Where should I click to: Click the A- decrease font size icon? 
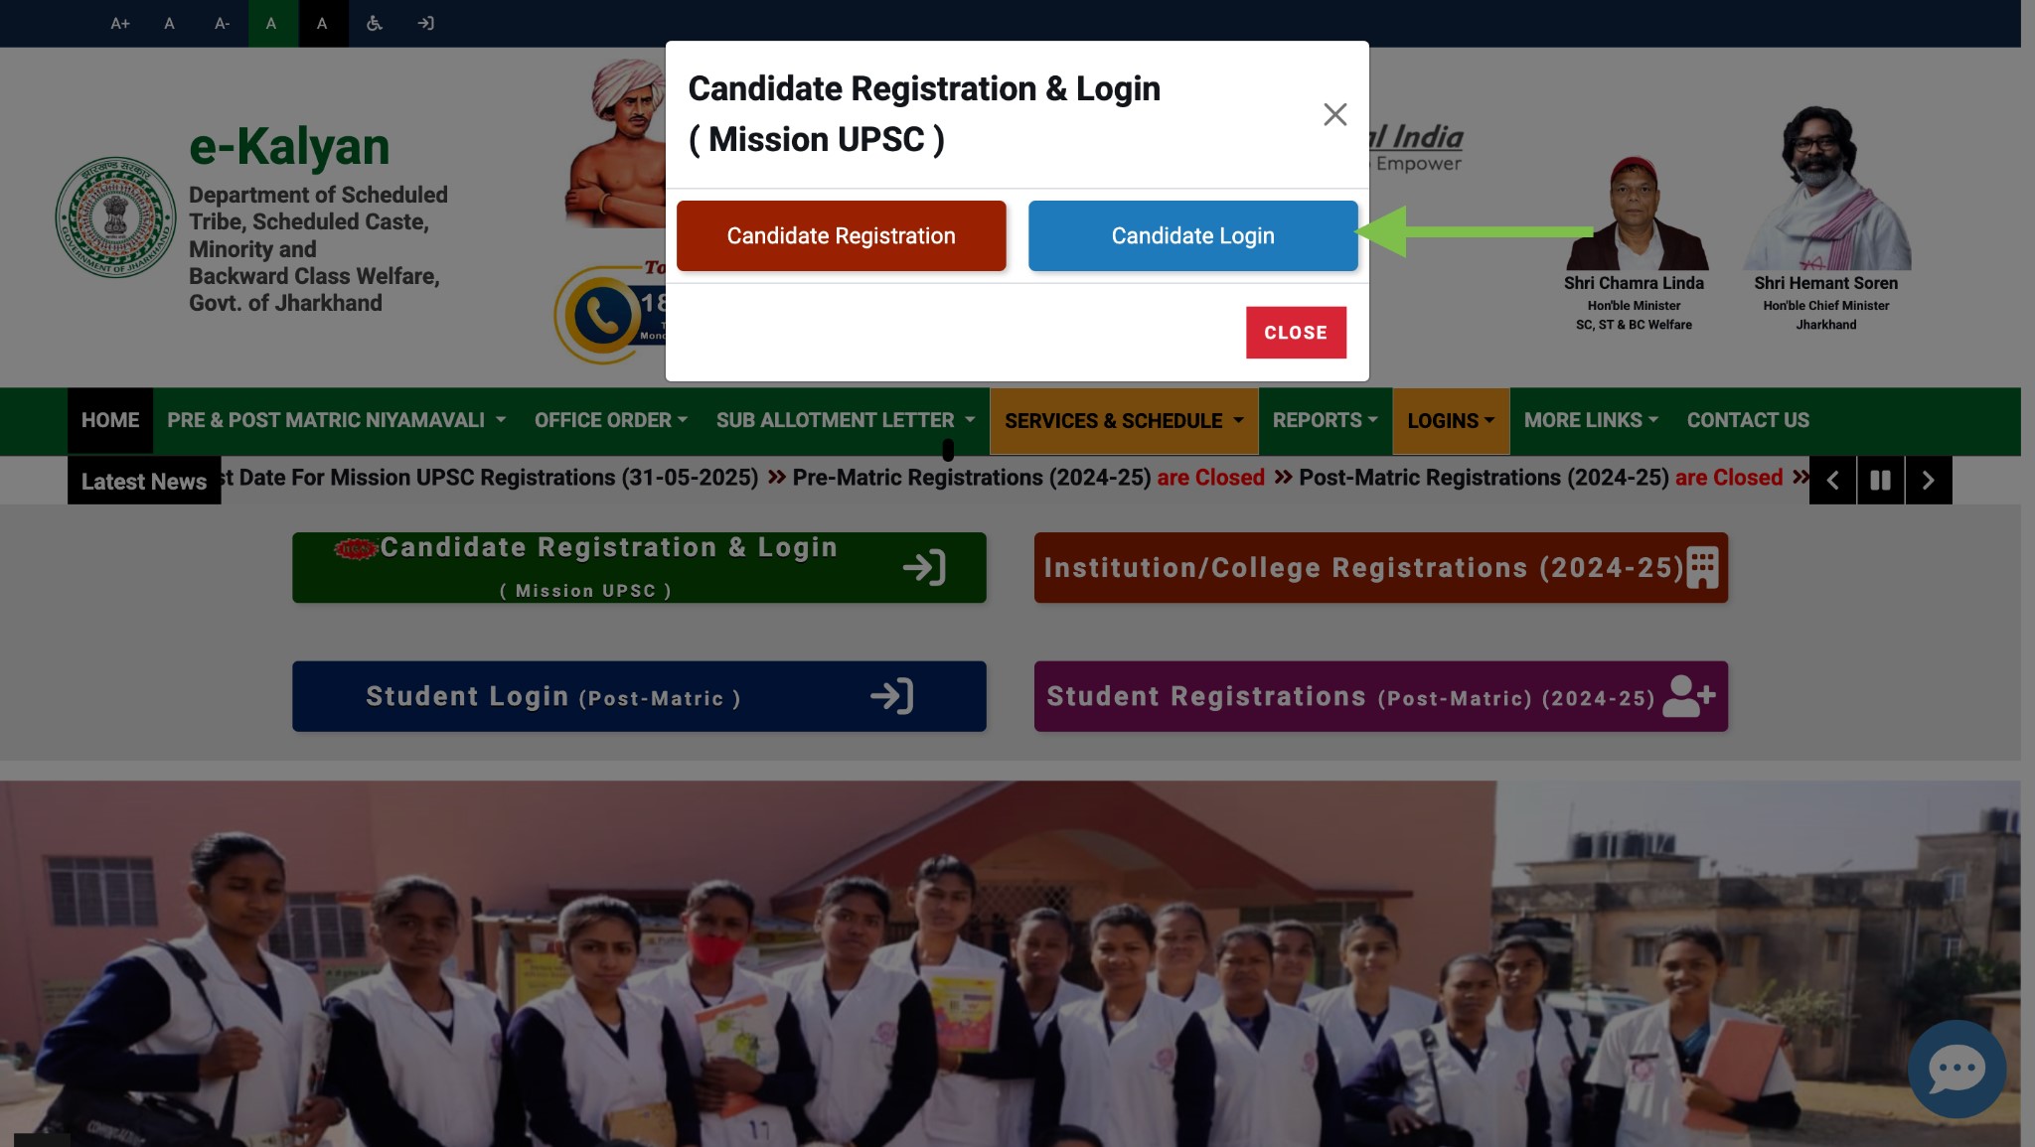(x=222, y=23)
